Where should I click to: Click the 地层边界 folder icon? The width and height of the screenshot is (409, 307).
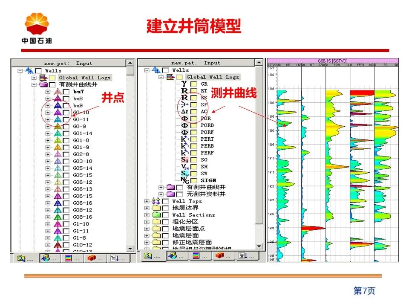156,208
